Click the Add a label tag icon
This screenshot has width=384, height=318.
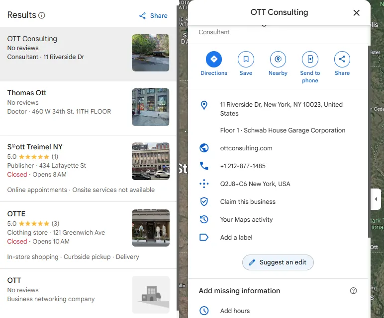coord(204,237)
